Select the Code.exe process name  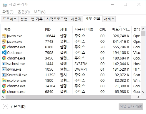click(x=14, y=53)
